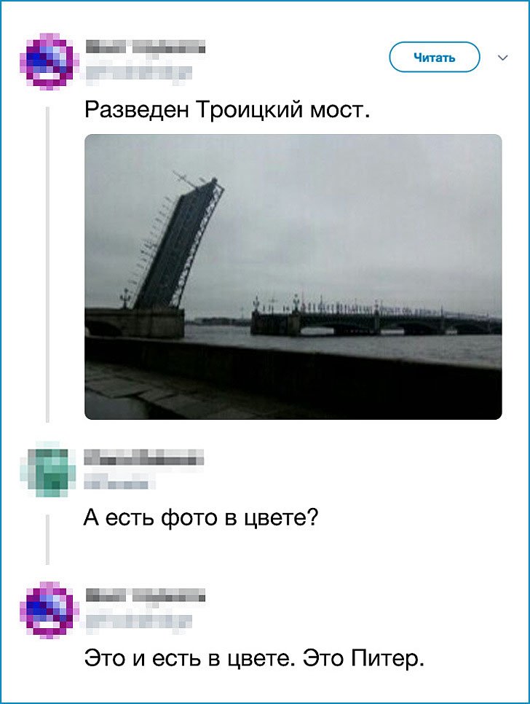Open the blurred display name on the last reply
Screen dimensions: 530x704
pyautogui.click(x=146, y=596)
